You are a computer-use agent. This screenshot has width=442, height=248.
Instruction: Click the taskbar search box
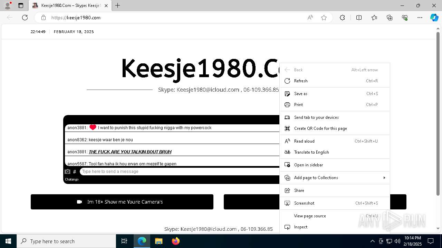pos(66,241)
